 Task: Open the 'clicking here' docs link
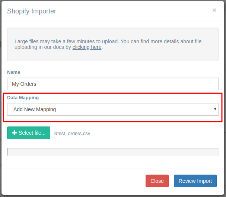87,47
